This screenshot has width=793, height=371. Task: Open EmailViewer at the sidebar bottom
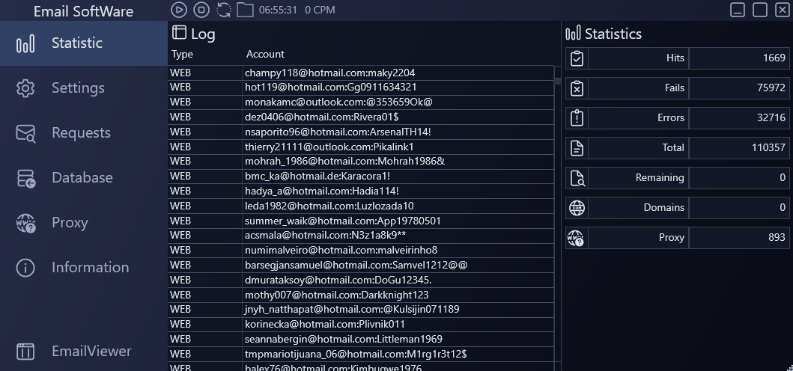pyautogui.click(x=91, y=351)
